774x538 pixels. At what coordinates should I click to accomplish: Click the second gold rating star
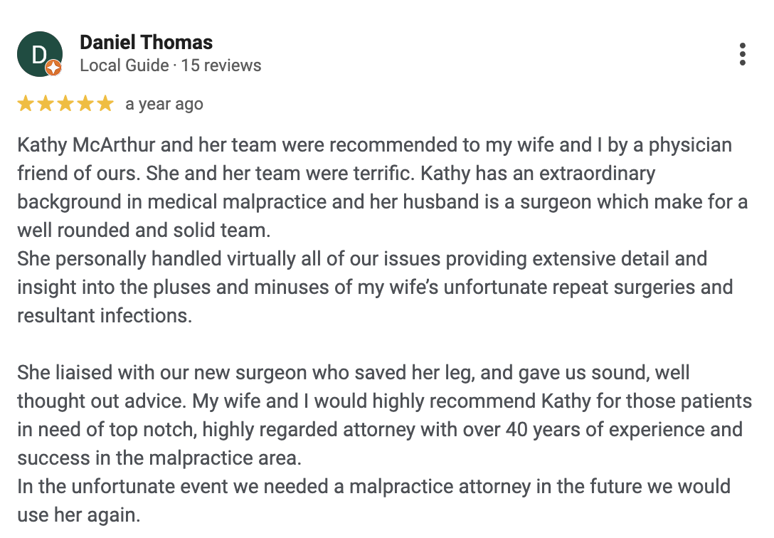pos(46,104)
